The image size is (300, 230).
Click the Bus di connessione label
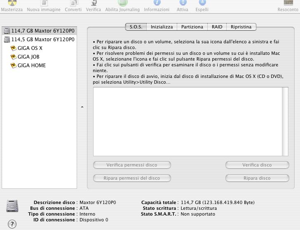(52, 208)
